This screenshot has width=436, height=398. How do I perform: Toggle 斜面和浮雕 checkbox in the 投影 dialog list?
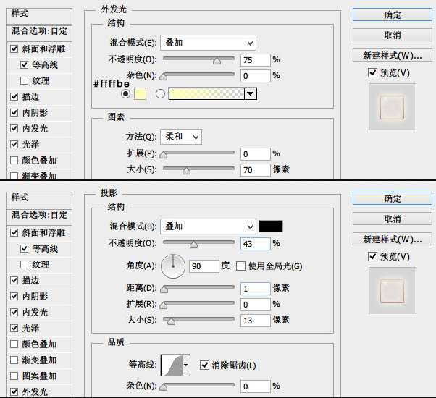click(x=14, y=232)
